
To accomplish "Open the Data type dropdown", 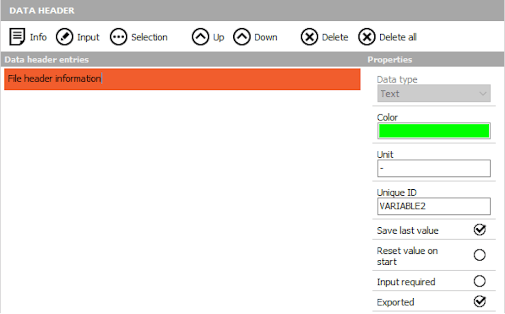I will point(434,93).
